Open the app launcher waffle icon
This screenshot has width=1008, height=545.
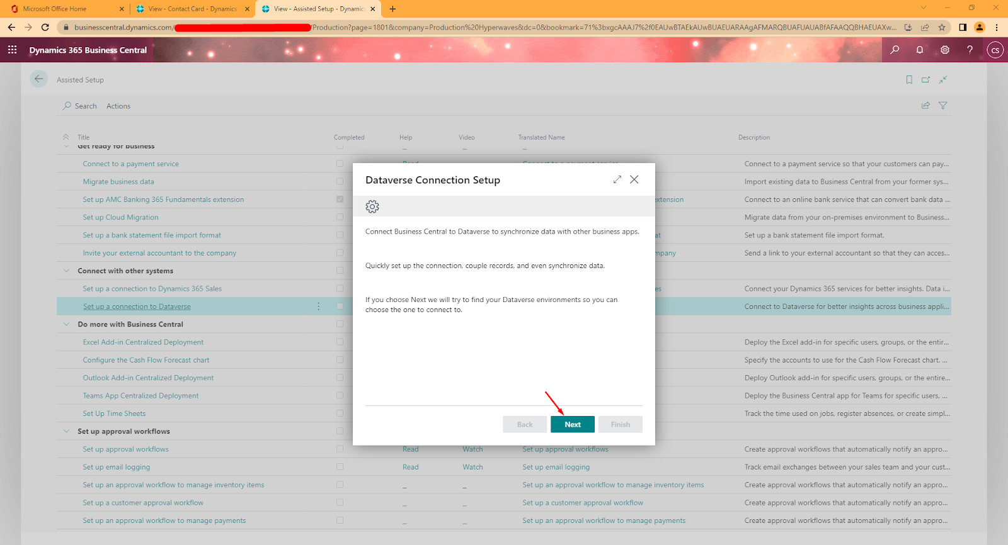(x=12, y=50)
